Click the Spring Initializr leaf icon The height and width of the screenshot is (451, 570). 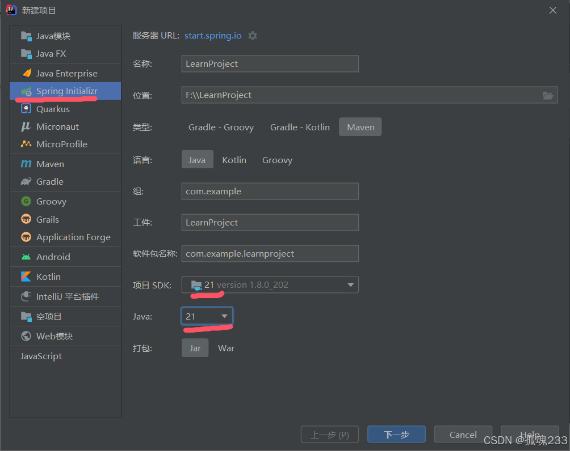pos(26,91)
